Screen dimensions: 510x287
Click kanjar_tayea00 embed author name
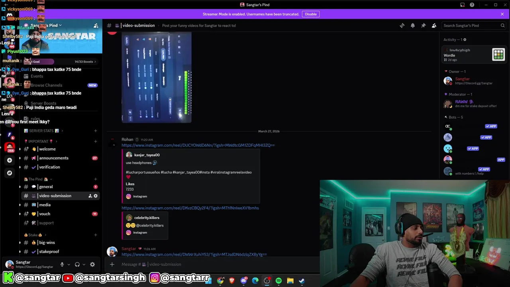click(x=147, y=155)
